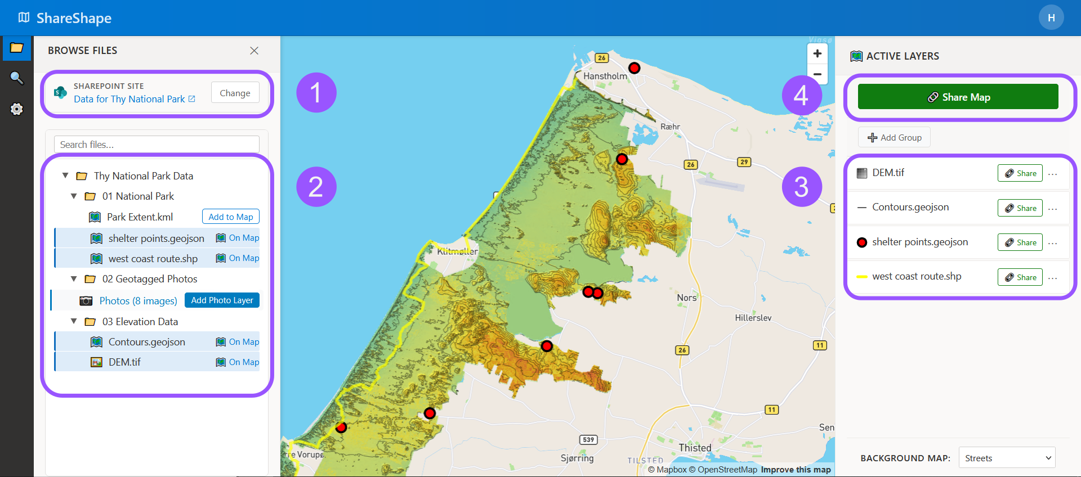
Task: Collapse the Thy National Park Data folder
Action: pos(65,176)
